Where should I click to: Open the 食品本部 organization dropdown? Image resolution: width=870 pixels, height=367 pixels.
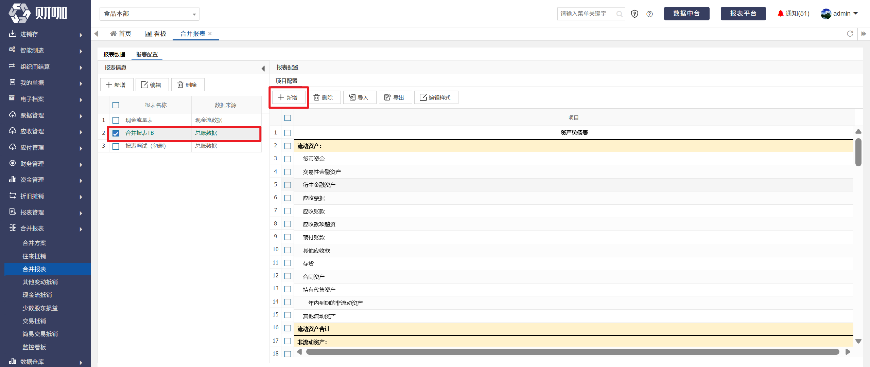[x=150, y=14]
